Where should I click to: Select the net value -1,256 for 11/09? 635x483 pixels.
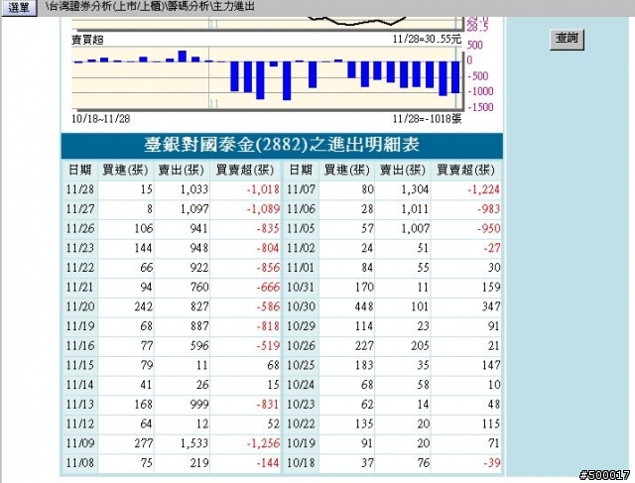tap(263, 443)
